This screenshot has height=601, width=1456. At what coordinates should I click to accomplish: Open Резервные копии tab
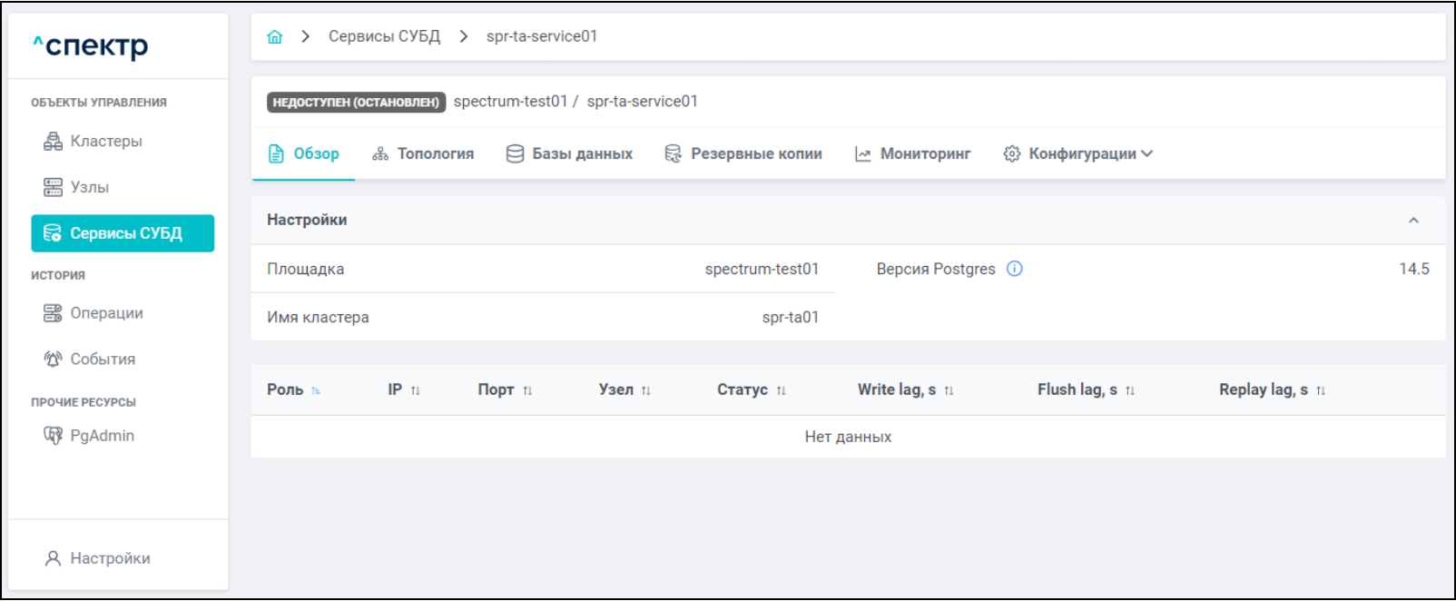click(x=743, y=154)
